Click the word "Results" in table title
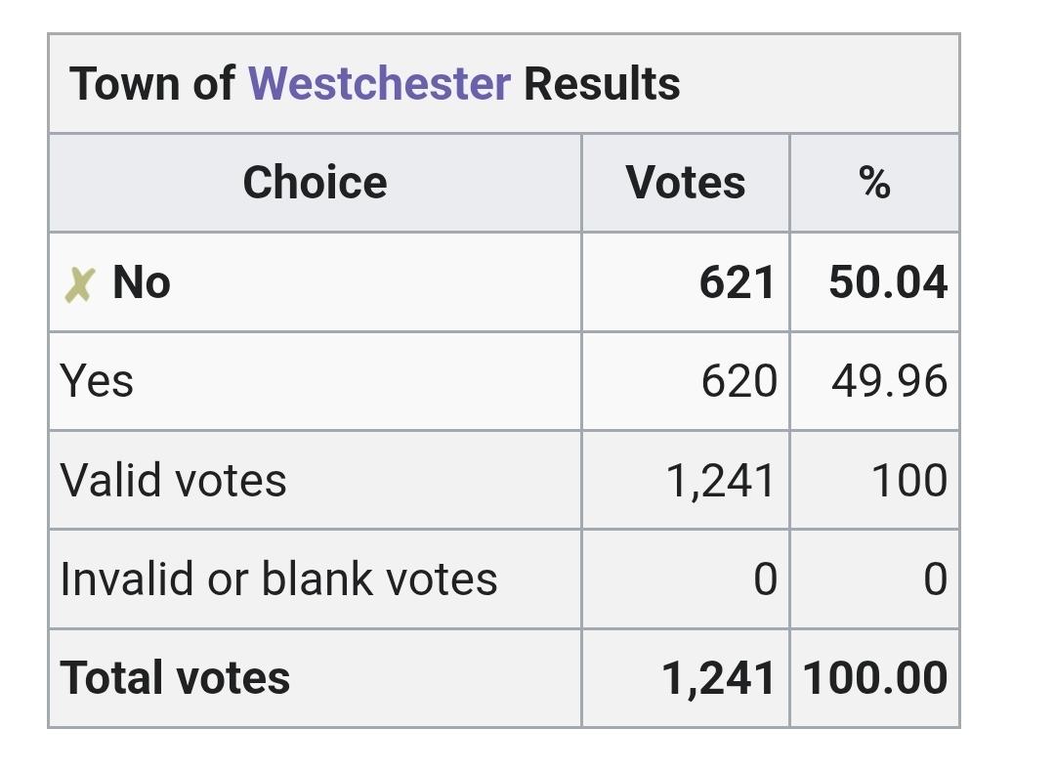1055x772 pixels. tap(602, 84)
